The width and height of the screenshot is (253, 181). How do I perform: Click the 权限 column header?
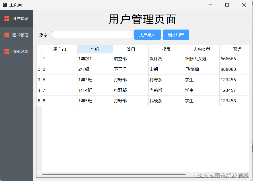click(x=166, y=49)
